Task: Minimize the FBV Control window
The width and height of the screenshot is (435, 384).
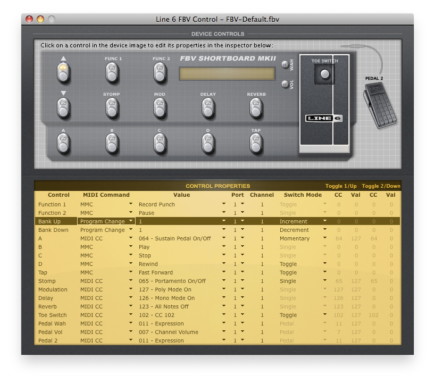Action: (x=40, y=19)
